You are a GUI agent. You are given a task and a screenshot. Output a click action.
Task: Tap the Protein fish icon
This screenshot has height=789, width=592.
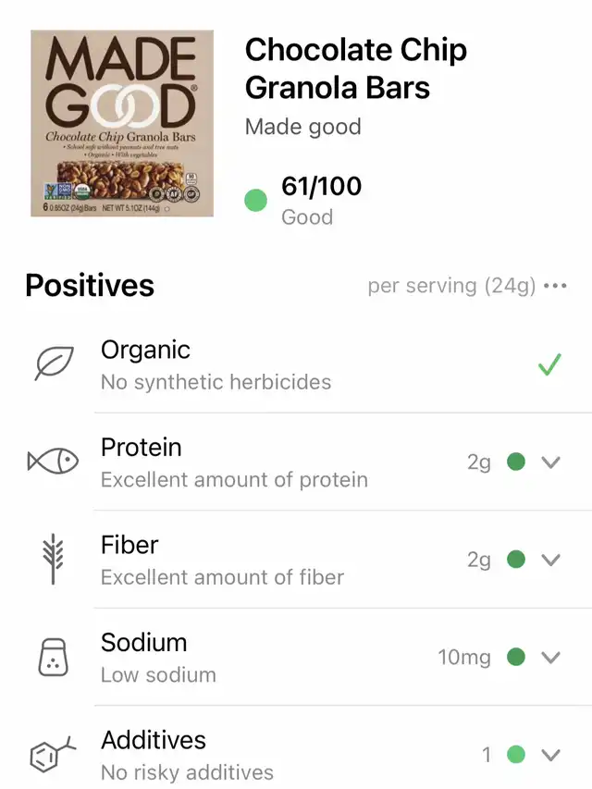[53, 462]
